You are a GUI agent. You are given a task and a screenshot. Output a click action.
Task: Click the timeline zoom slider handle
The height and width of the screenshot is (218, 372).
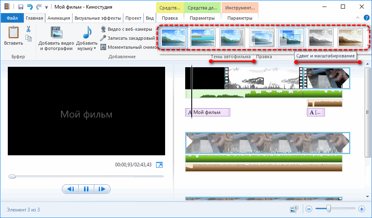(x=329, y=209)
